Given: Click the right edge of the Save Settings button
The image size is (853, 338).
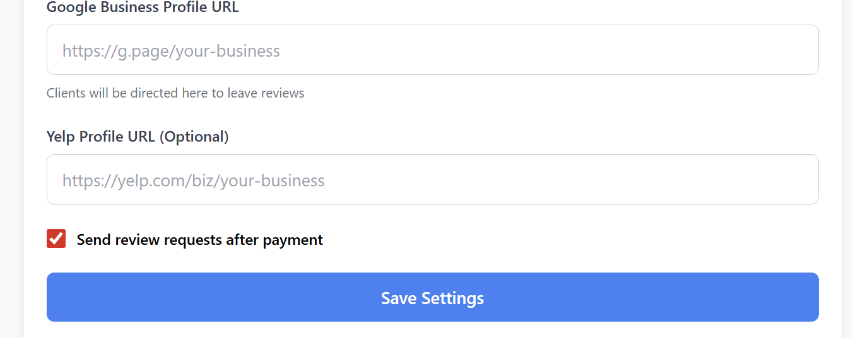Looking at the screenshot, I should pos(809,297).
